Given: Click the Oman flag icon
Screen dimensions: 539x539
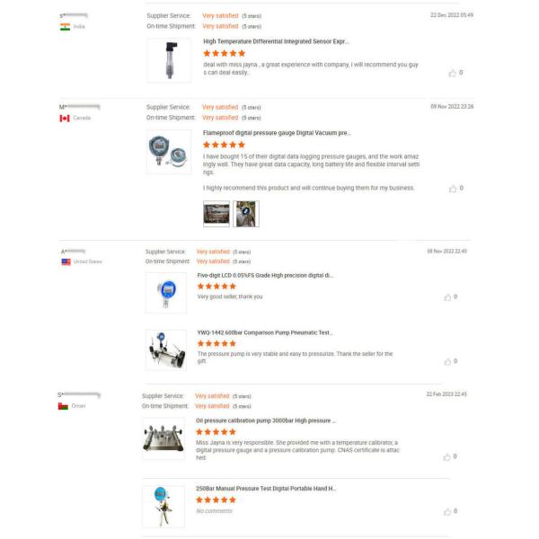Looking at the screenshot, I should click(62, 406).
